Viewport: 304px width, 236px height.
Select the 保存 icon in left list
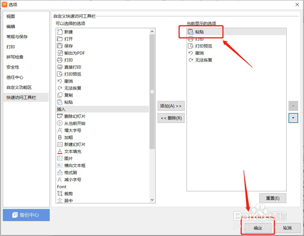click(60, 46)
